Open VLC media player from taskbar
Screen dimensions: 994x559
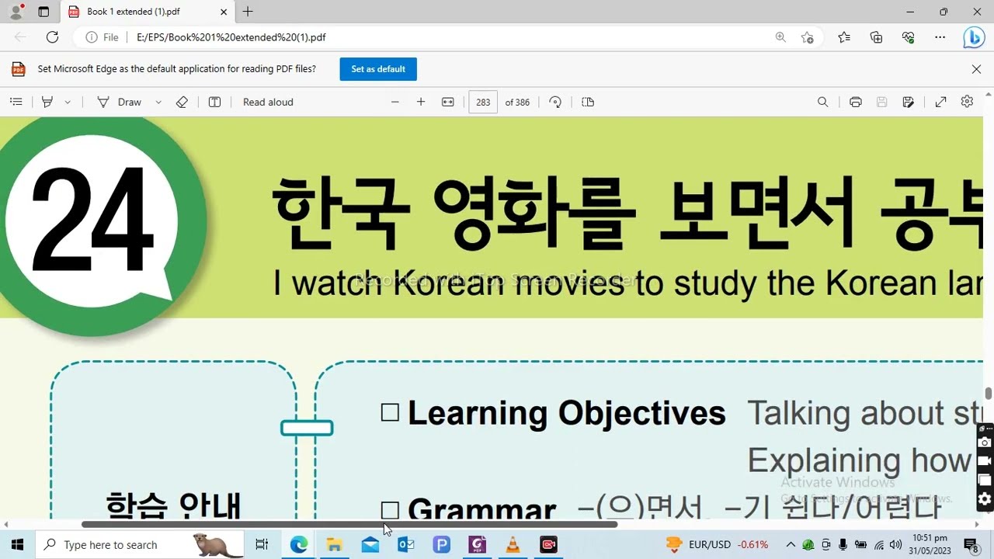(513, 545)
